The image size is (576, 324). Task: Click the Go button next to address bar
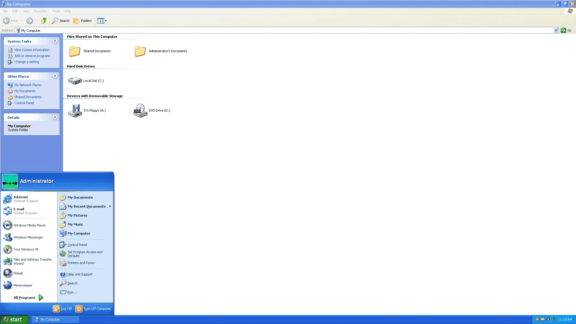(566, 30)
